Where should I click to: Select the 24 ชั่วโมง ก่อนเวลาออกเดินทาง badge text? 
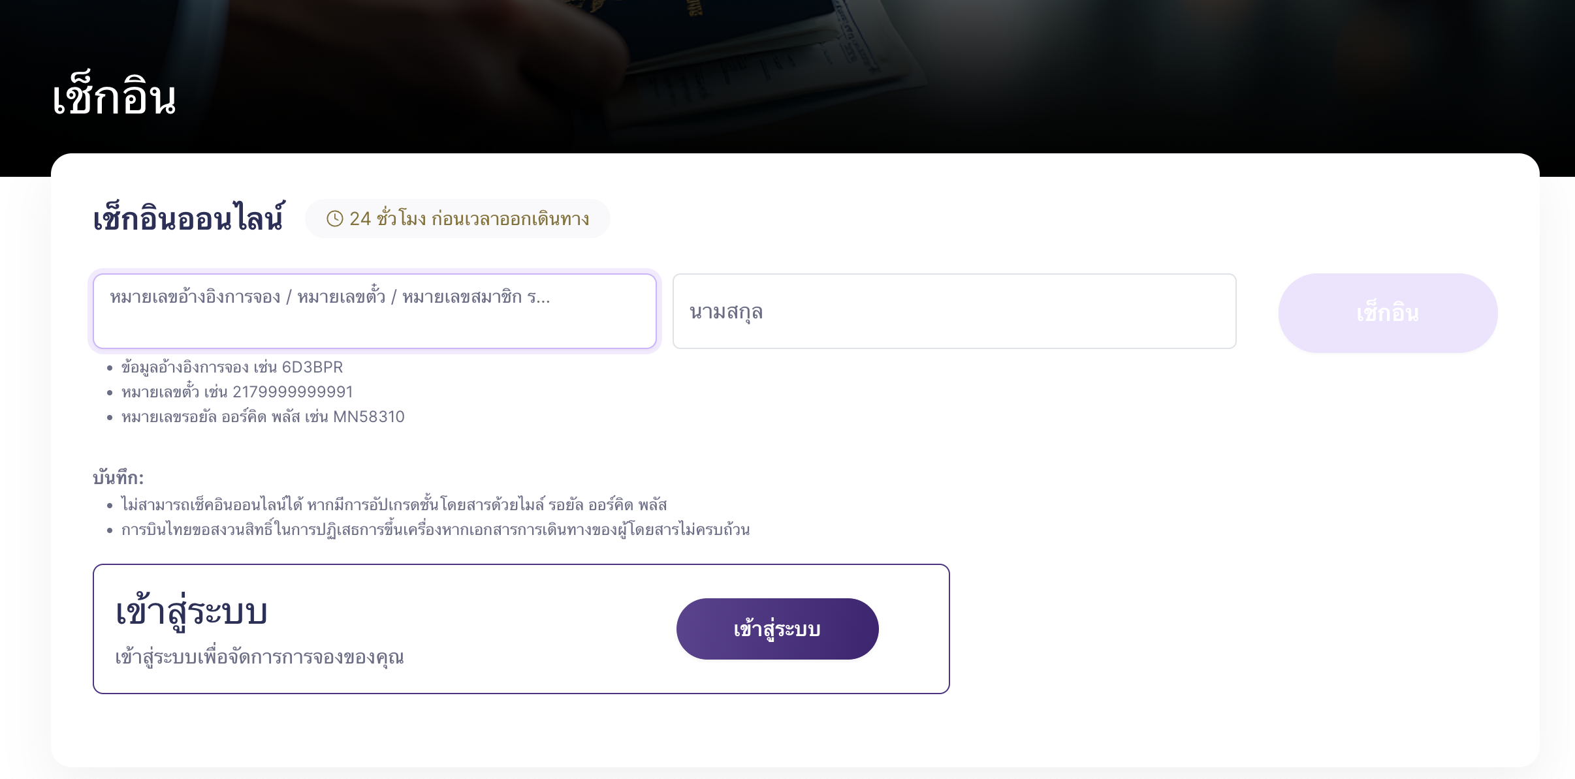(469, 219)
